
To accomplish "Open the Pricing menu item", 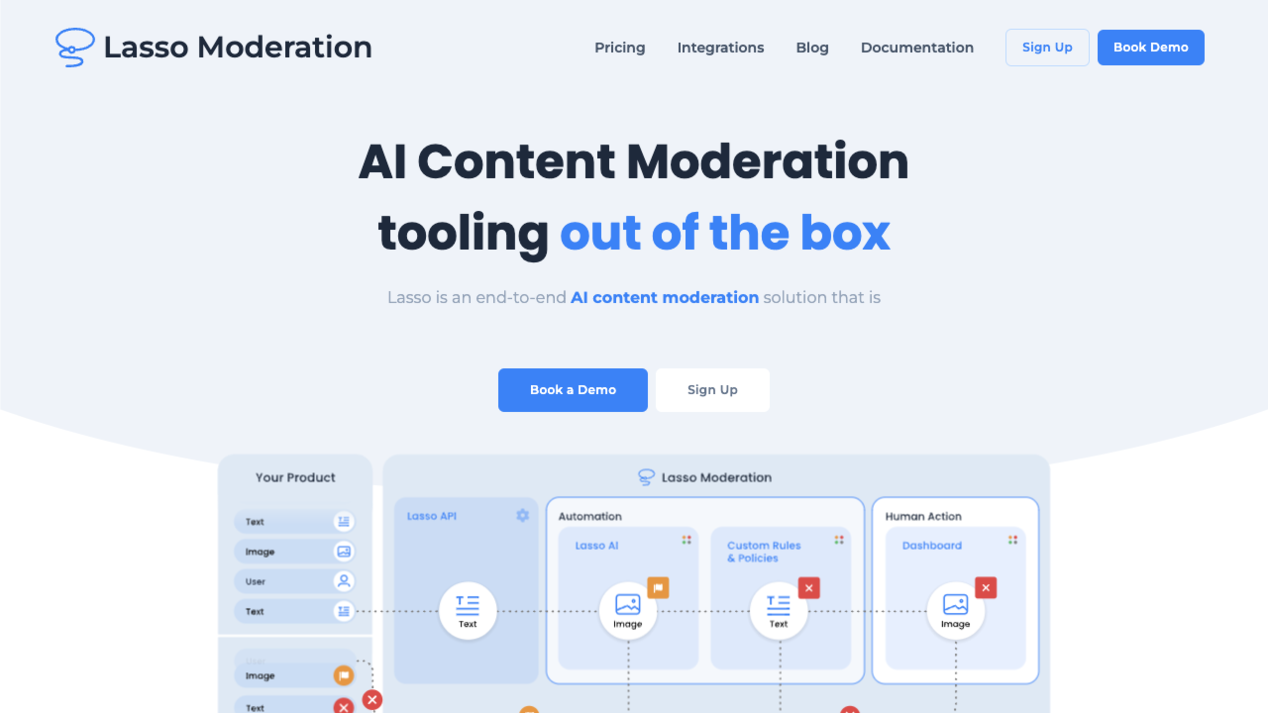I will click(x=619, y=47).
